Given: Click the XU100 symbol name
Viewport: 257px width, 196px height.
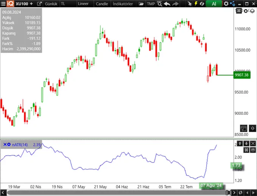Looking at the screenshot, I should (x=22, y=4).
